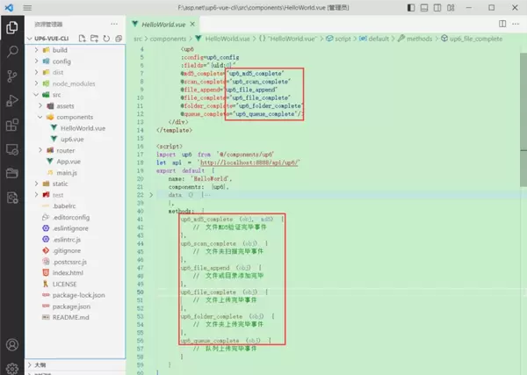Screen dimensions: 527x375
Task: Open package.json in the file tree
Action: pos(73,307)
